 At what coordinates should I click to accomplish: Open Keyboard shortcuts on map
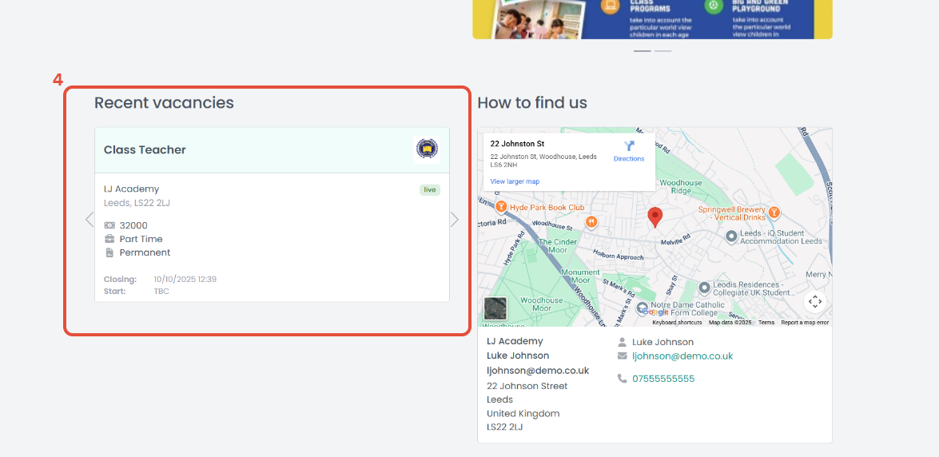click(x=677, y=322)
